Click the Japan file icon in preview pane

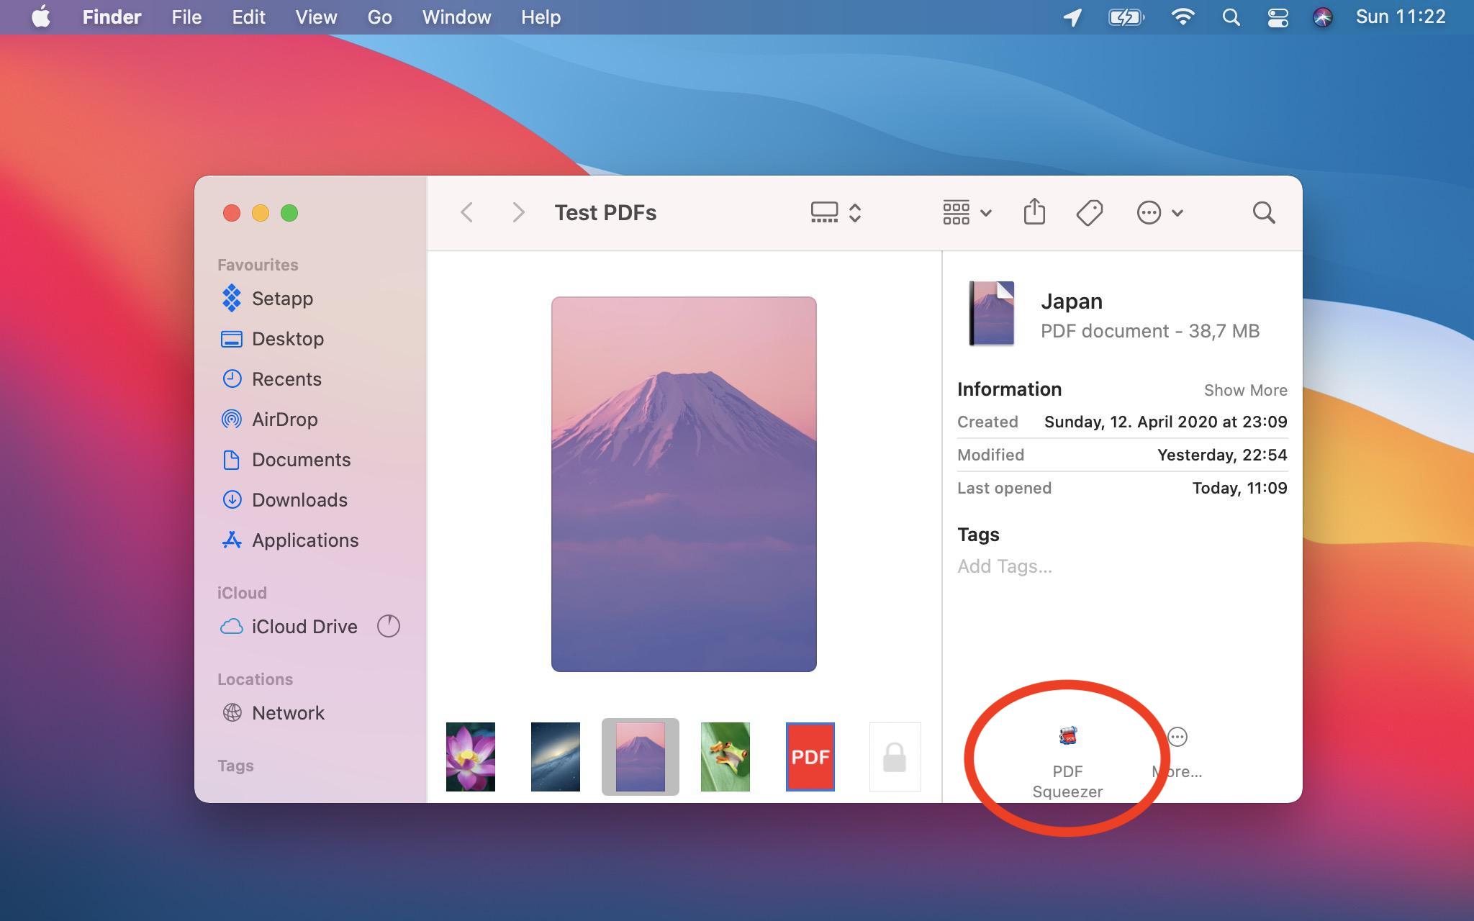(x=992, y=314)
